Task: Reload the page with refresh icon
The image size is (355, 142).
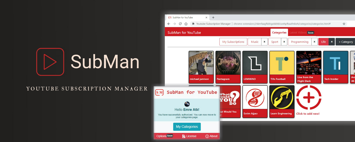Action: [x=180, y=24]
